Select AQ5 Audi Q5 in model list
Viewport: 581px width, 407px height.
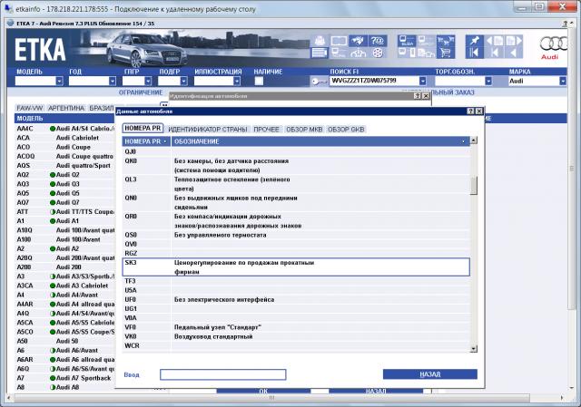click(64, 193)
